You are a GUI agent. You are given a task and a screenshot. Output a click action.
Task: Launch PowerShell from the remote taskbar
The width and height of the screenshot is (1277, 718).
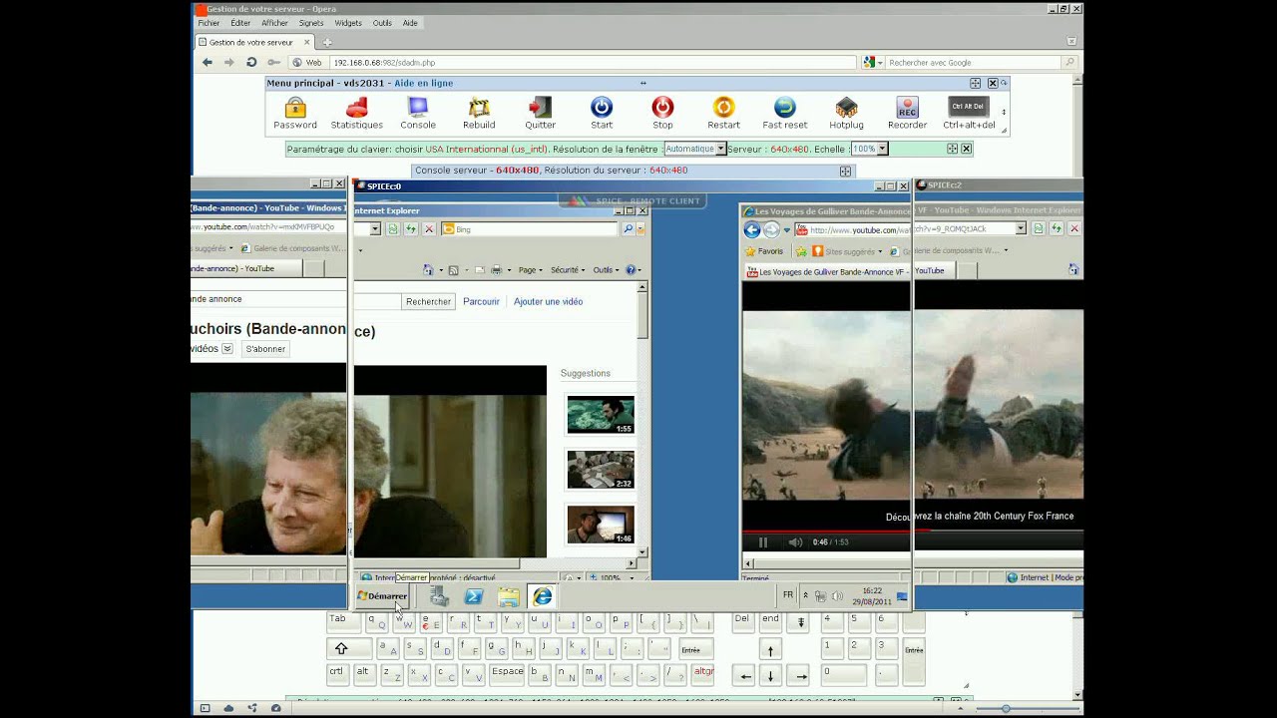pyautogui.click(x=474, y=596)
